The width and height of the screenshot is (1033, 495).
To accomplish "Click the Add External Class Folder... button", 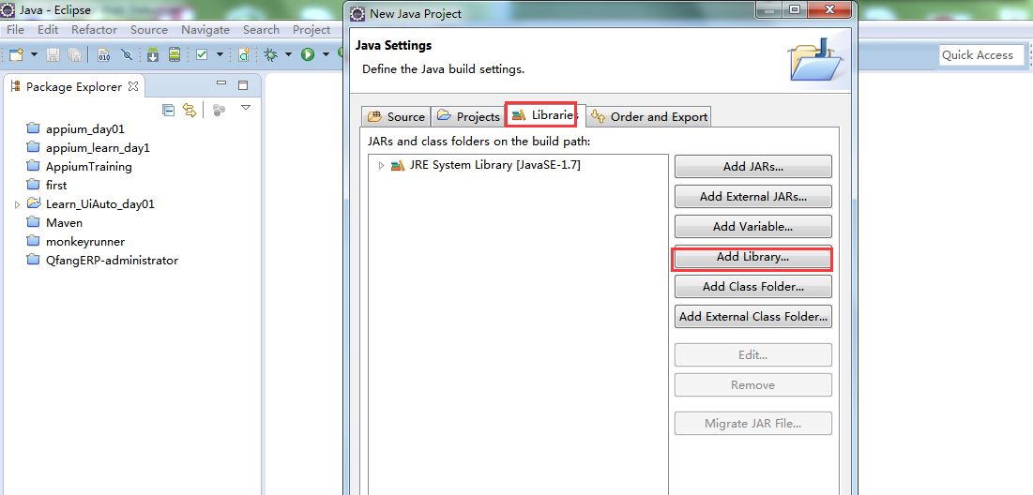I will [x=753, y=317].
